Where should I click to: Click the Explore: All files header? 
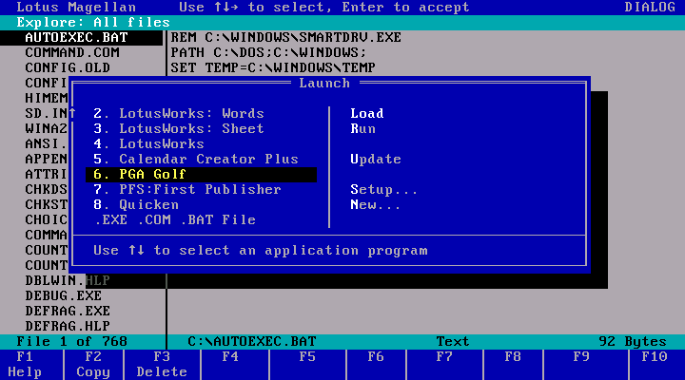tap(93, 23)
